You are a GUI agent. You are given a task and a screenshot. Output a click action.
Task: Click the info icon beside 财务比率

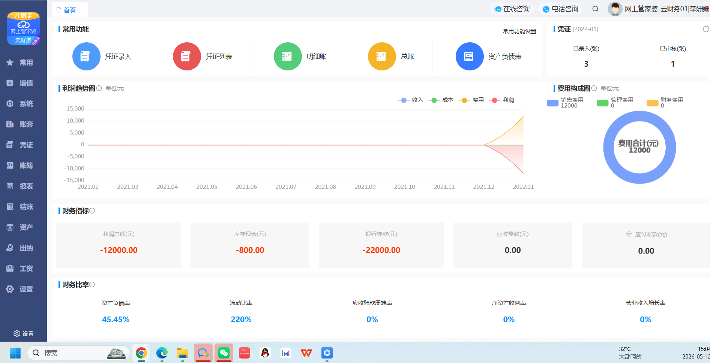pos(92,285)
